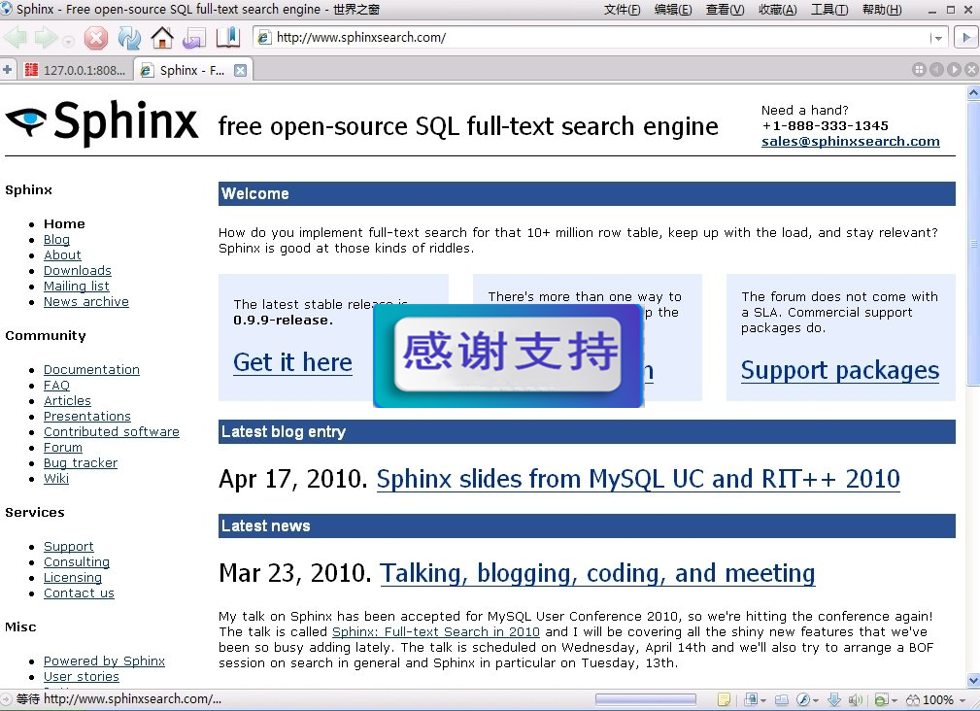Click the vertical scrollbar down arrow
Screen dimensions: 980x711
973,680
